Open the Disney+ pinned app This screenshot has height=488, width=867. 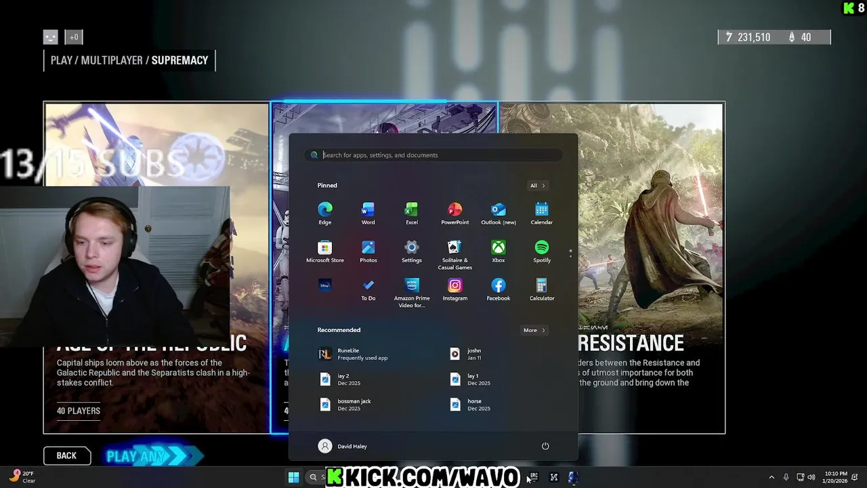click(325, 285)
